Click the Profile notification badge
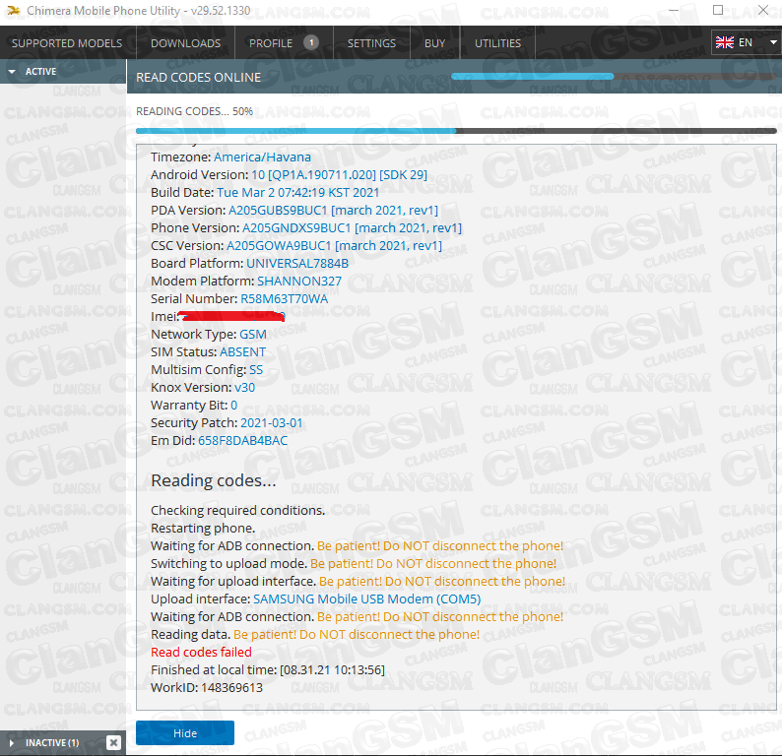The height and width of the screenshot is (756, 782). [311, 43]
